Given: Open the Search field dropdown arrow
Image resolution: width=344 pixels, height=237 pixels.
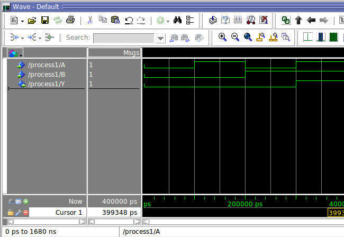Looking at the screenshot, I should [160, 39].
